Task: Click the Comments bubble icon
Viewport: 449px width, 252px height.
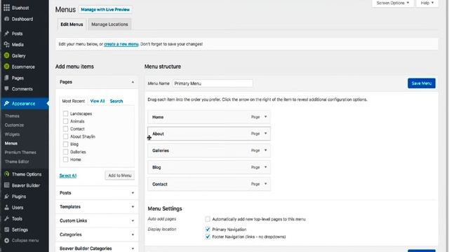Action: tap(6, 89)
